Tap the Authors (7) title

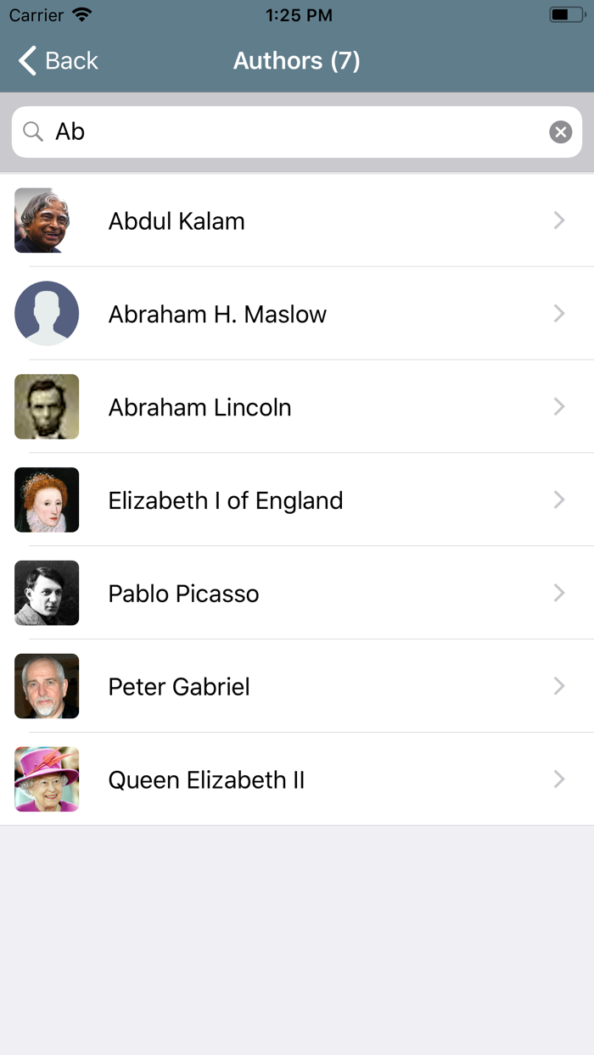297,61
